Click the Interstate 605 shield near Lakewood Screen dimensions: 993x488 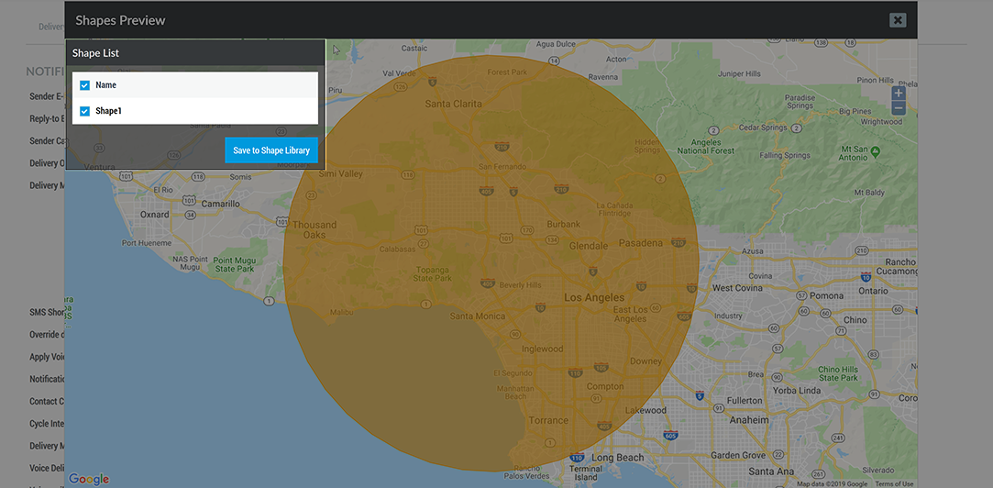pyautogui.click(x=669, y=435)
